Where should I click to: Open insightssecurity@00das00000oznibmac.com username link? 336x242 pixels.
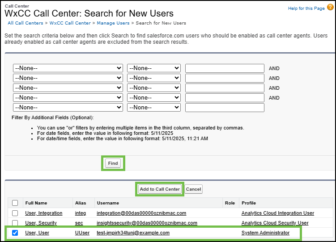click(147, 223)
